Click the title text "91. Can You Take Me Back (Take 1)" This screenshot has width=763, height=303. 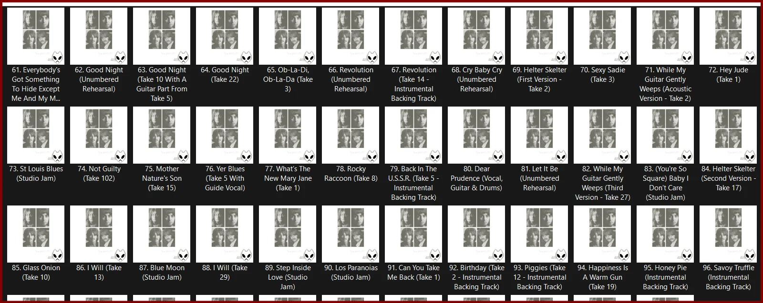click(x=413, y=273)
